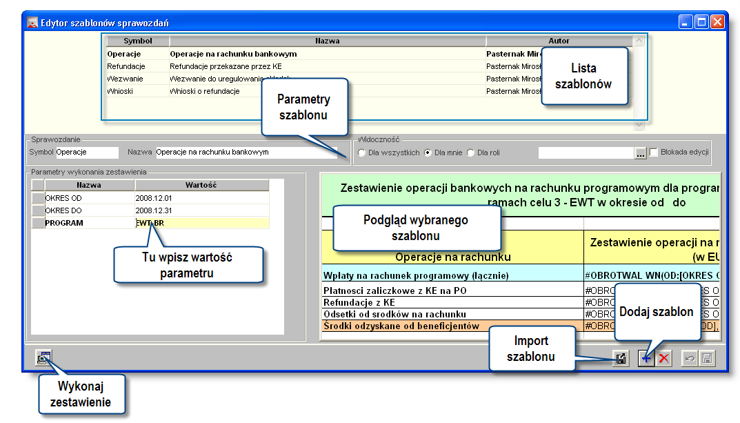Enable the 'Blokada edycji' checkbox
This screenshot has height=423, width=740.
[654, 152]
